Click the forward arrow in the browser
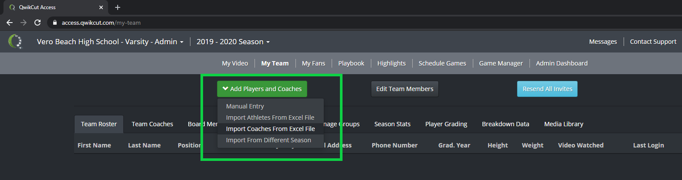This screenshot has width=682, height=180. (x=24, y=23)
